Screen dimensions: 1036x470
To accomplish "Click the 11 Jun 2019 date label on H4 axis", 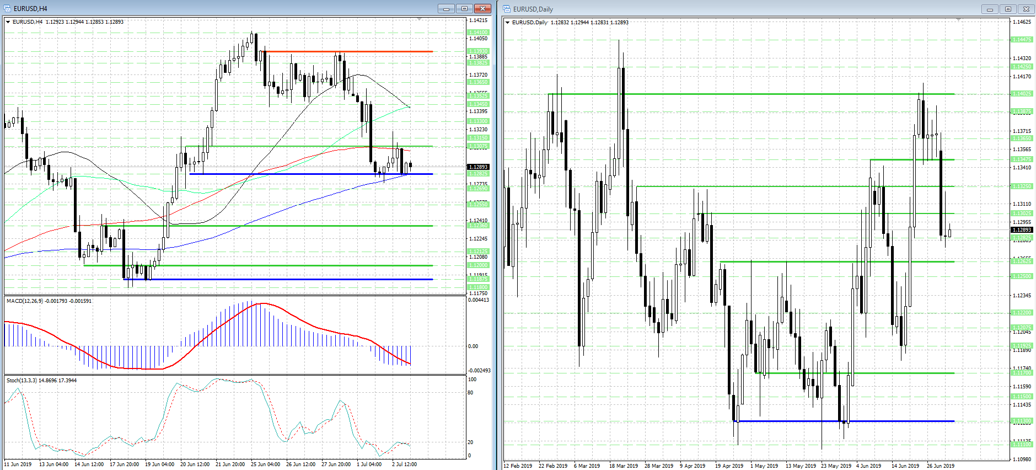I will (19, 464).
